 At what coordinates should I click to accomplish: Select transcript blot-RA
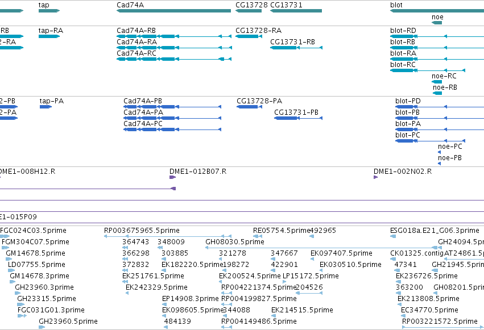point(437,59)
